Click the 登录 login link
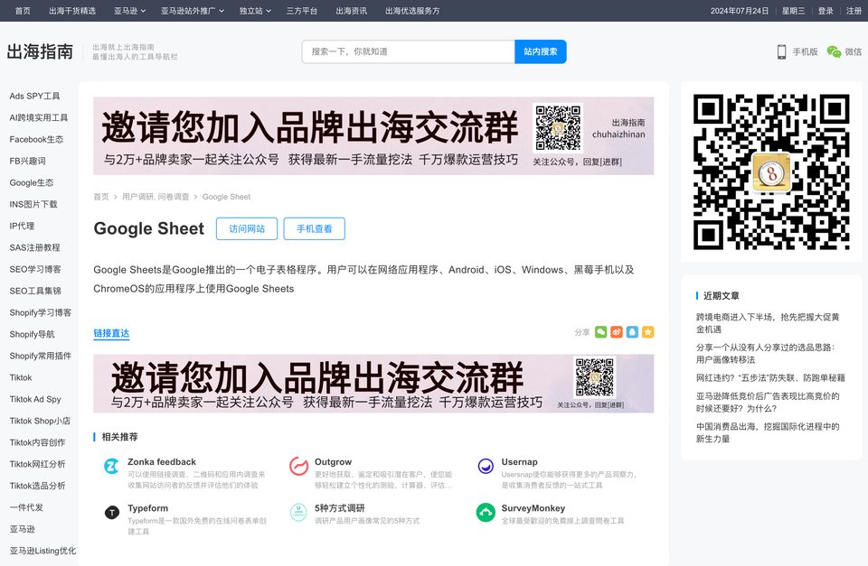This screenshot has width=868, height=566. 826,11
